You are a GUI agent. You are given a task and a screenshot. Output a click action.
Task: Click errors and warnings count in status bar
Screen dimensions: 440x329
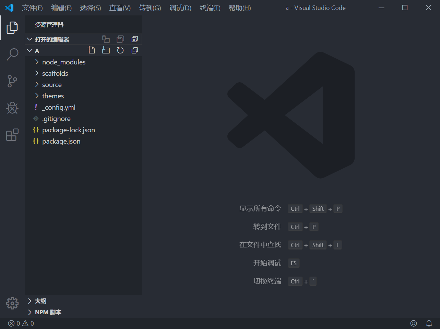21,323
